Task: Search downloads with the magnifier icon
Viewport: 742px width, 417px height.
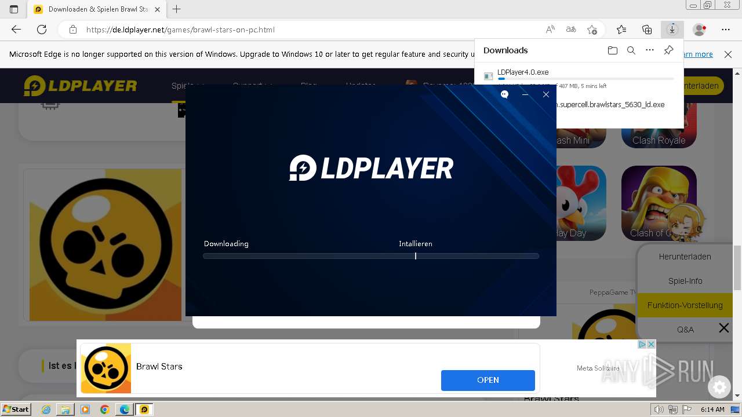Action: (x=631, y=50)
